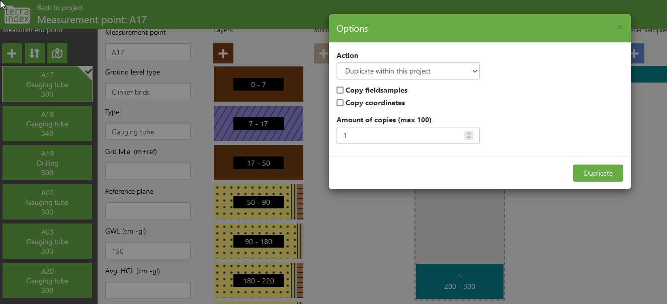Select measurement point A18
The width and height of the screenshot is (667, 304).
(47, 124)
